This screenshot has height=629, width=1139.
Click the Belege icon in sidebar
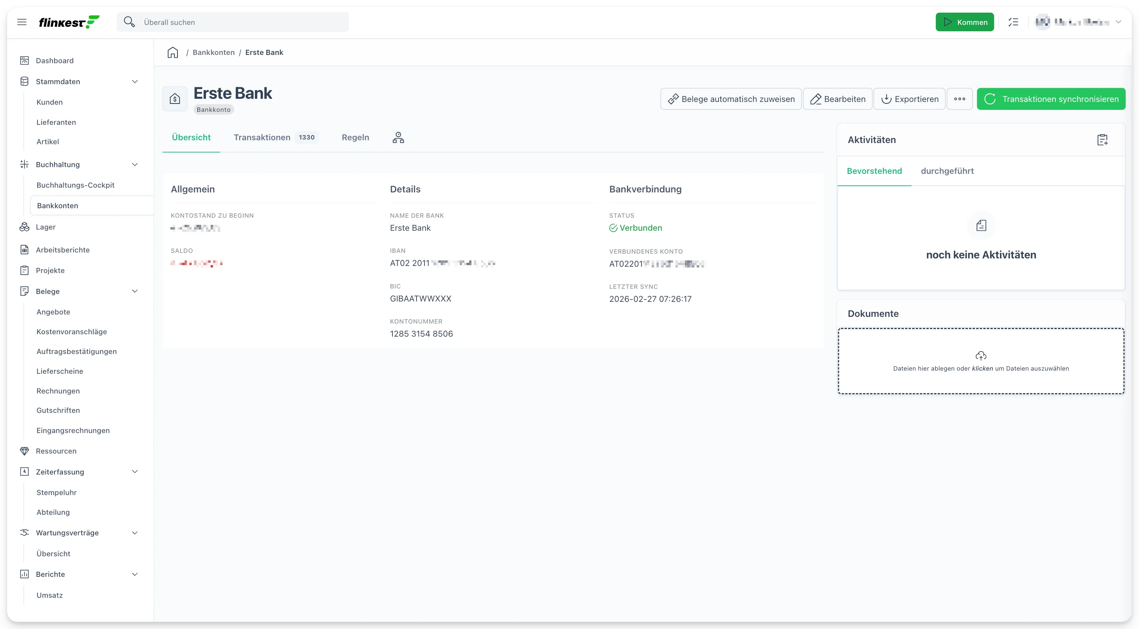point(25,291)
